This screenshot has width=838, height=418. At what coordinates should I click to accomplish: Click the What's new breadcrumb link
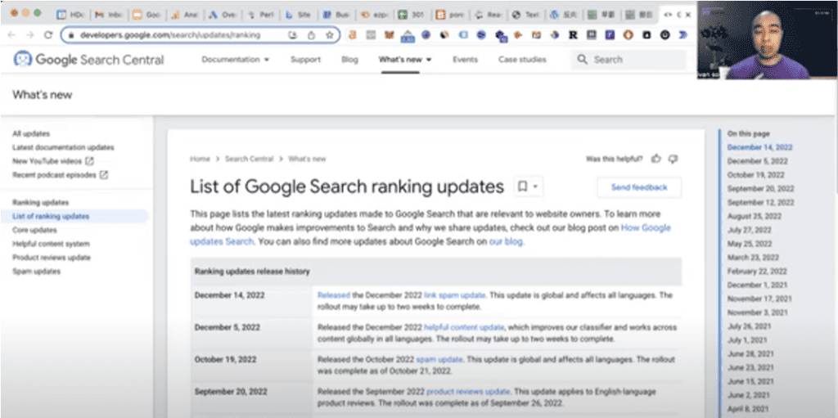(x=307, y=159)
